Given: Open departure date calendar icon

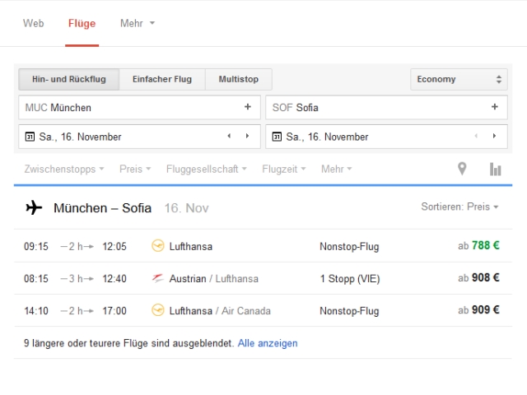Looking at the screenshot, I should coord(30,137).
